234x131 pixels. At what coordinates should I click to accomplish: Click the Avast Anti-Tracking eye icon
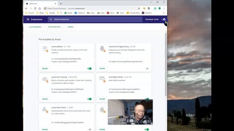tap(45, 79)
